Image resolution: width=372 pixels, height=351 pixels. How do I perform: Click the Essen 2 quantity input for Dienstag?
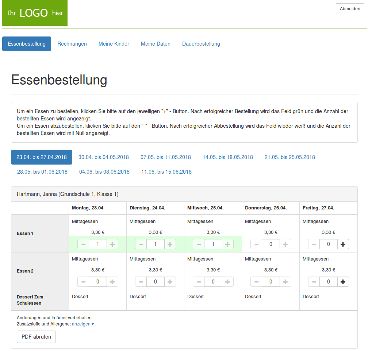pyautogui.click(x=155, y=281)
